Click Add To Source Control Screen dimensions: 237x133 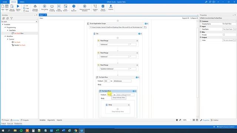point(226,127)
